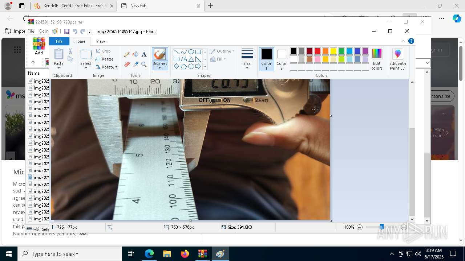Screen dimensions: 465x261
Task: Choose the Oval shape
Action: pos(191,51)
